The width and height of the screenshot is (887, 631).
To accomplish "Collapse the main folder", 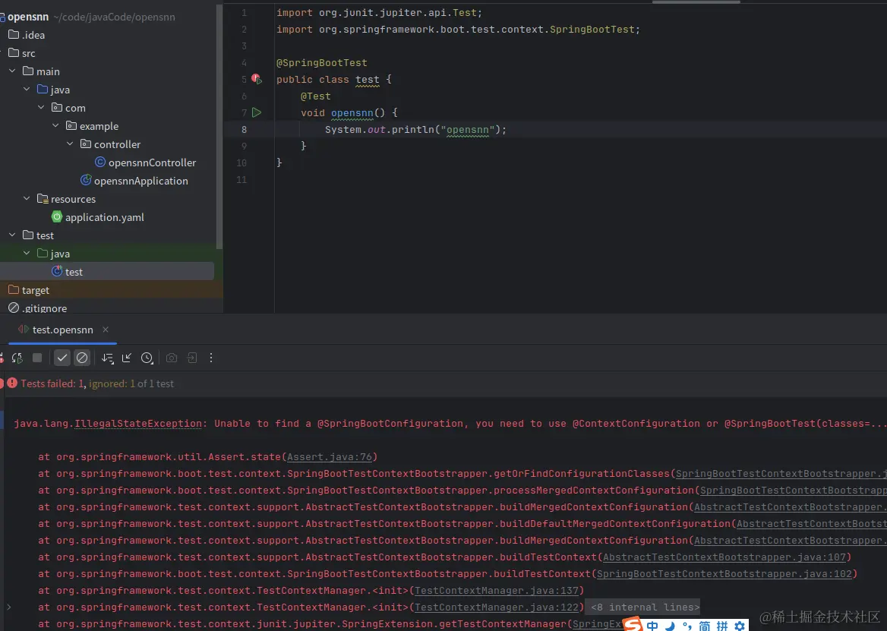I will pyautogui.click(x=12, y=71).
